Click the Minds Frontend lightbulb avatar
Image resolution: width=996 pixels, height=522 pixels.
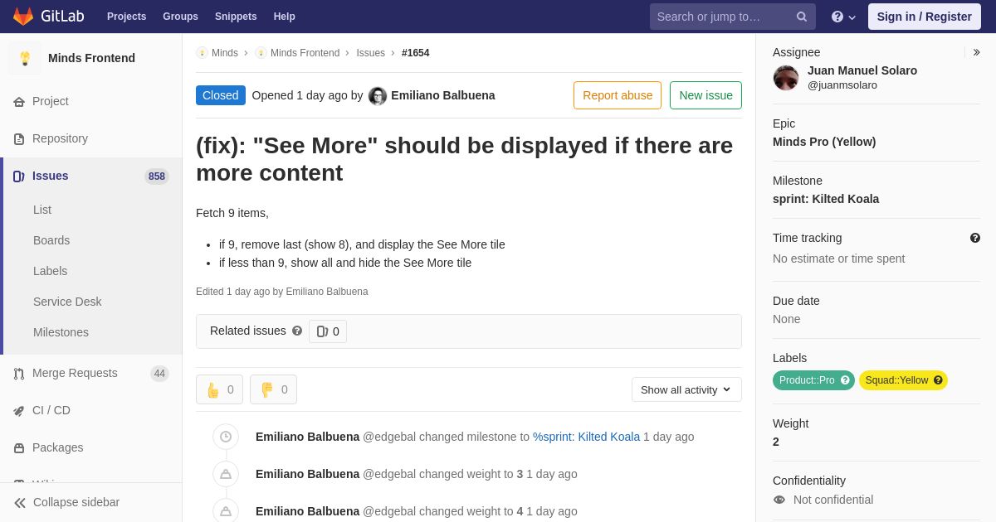tap(25, 58)
